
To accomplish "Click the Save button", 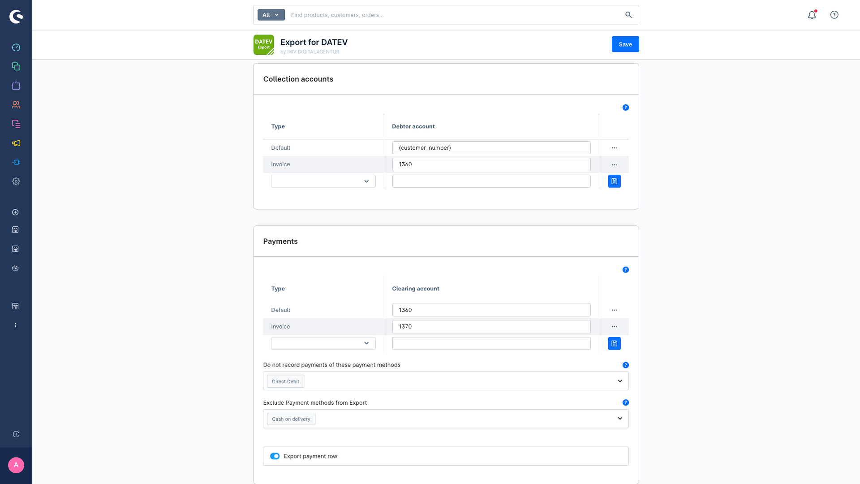I will coord(625,44).
